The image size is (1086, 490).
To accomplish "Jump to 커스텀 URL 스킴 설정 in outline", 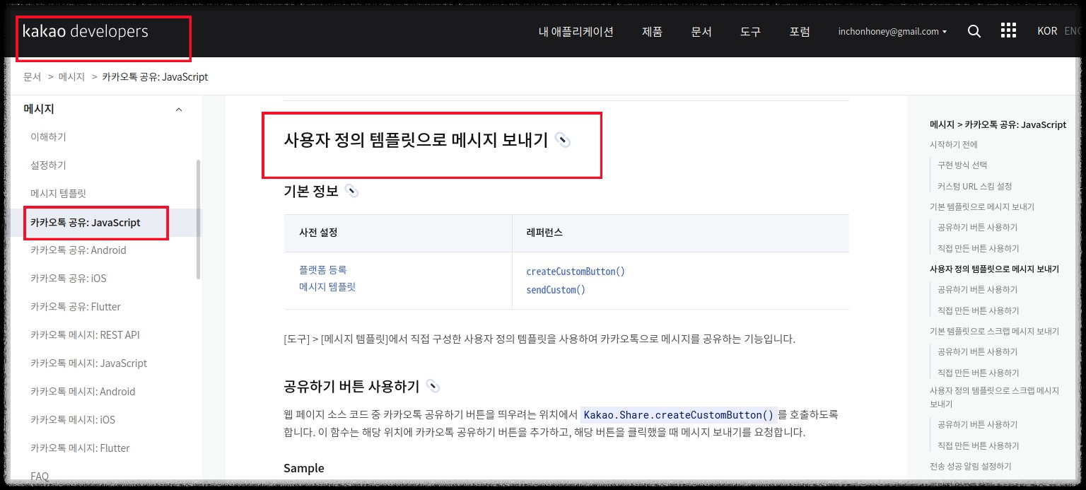I will [x=974, y=186].
